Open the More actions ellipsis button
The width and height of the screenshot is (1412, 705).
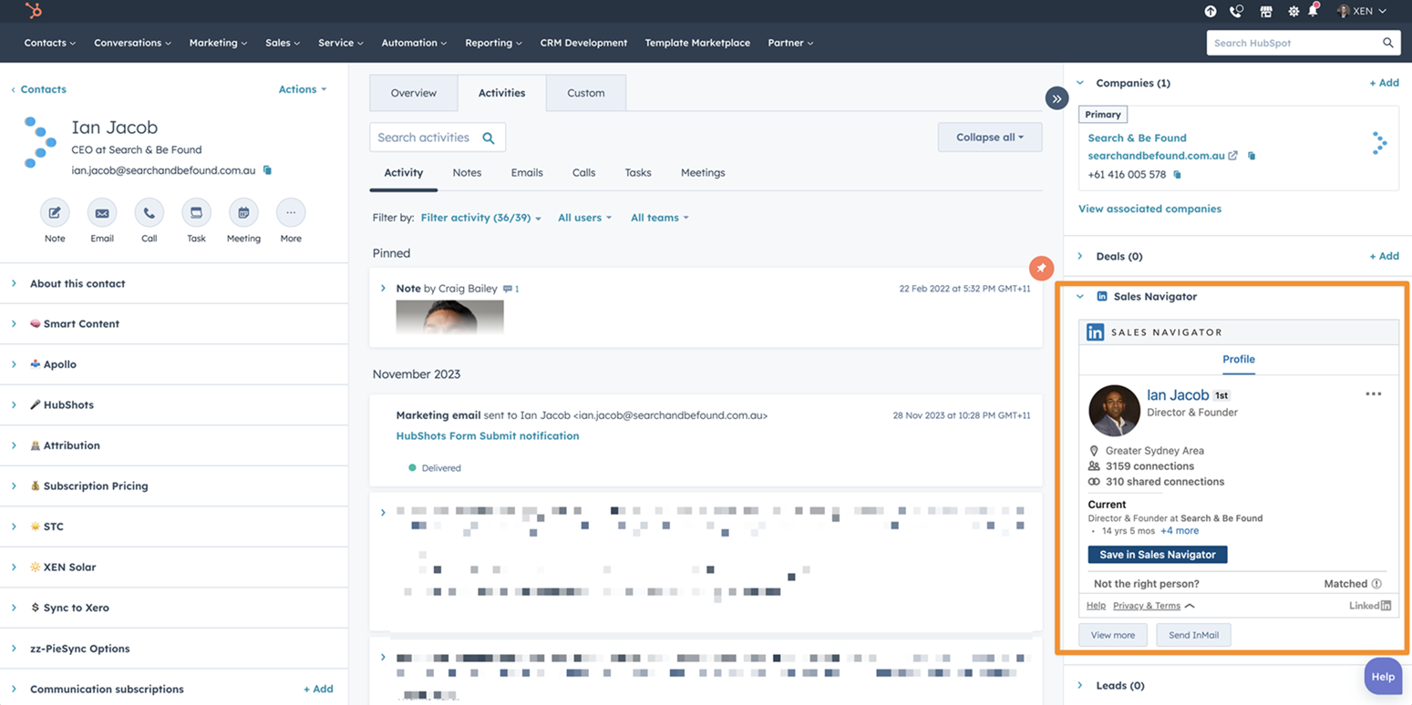click(x=291, y=213)
